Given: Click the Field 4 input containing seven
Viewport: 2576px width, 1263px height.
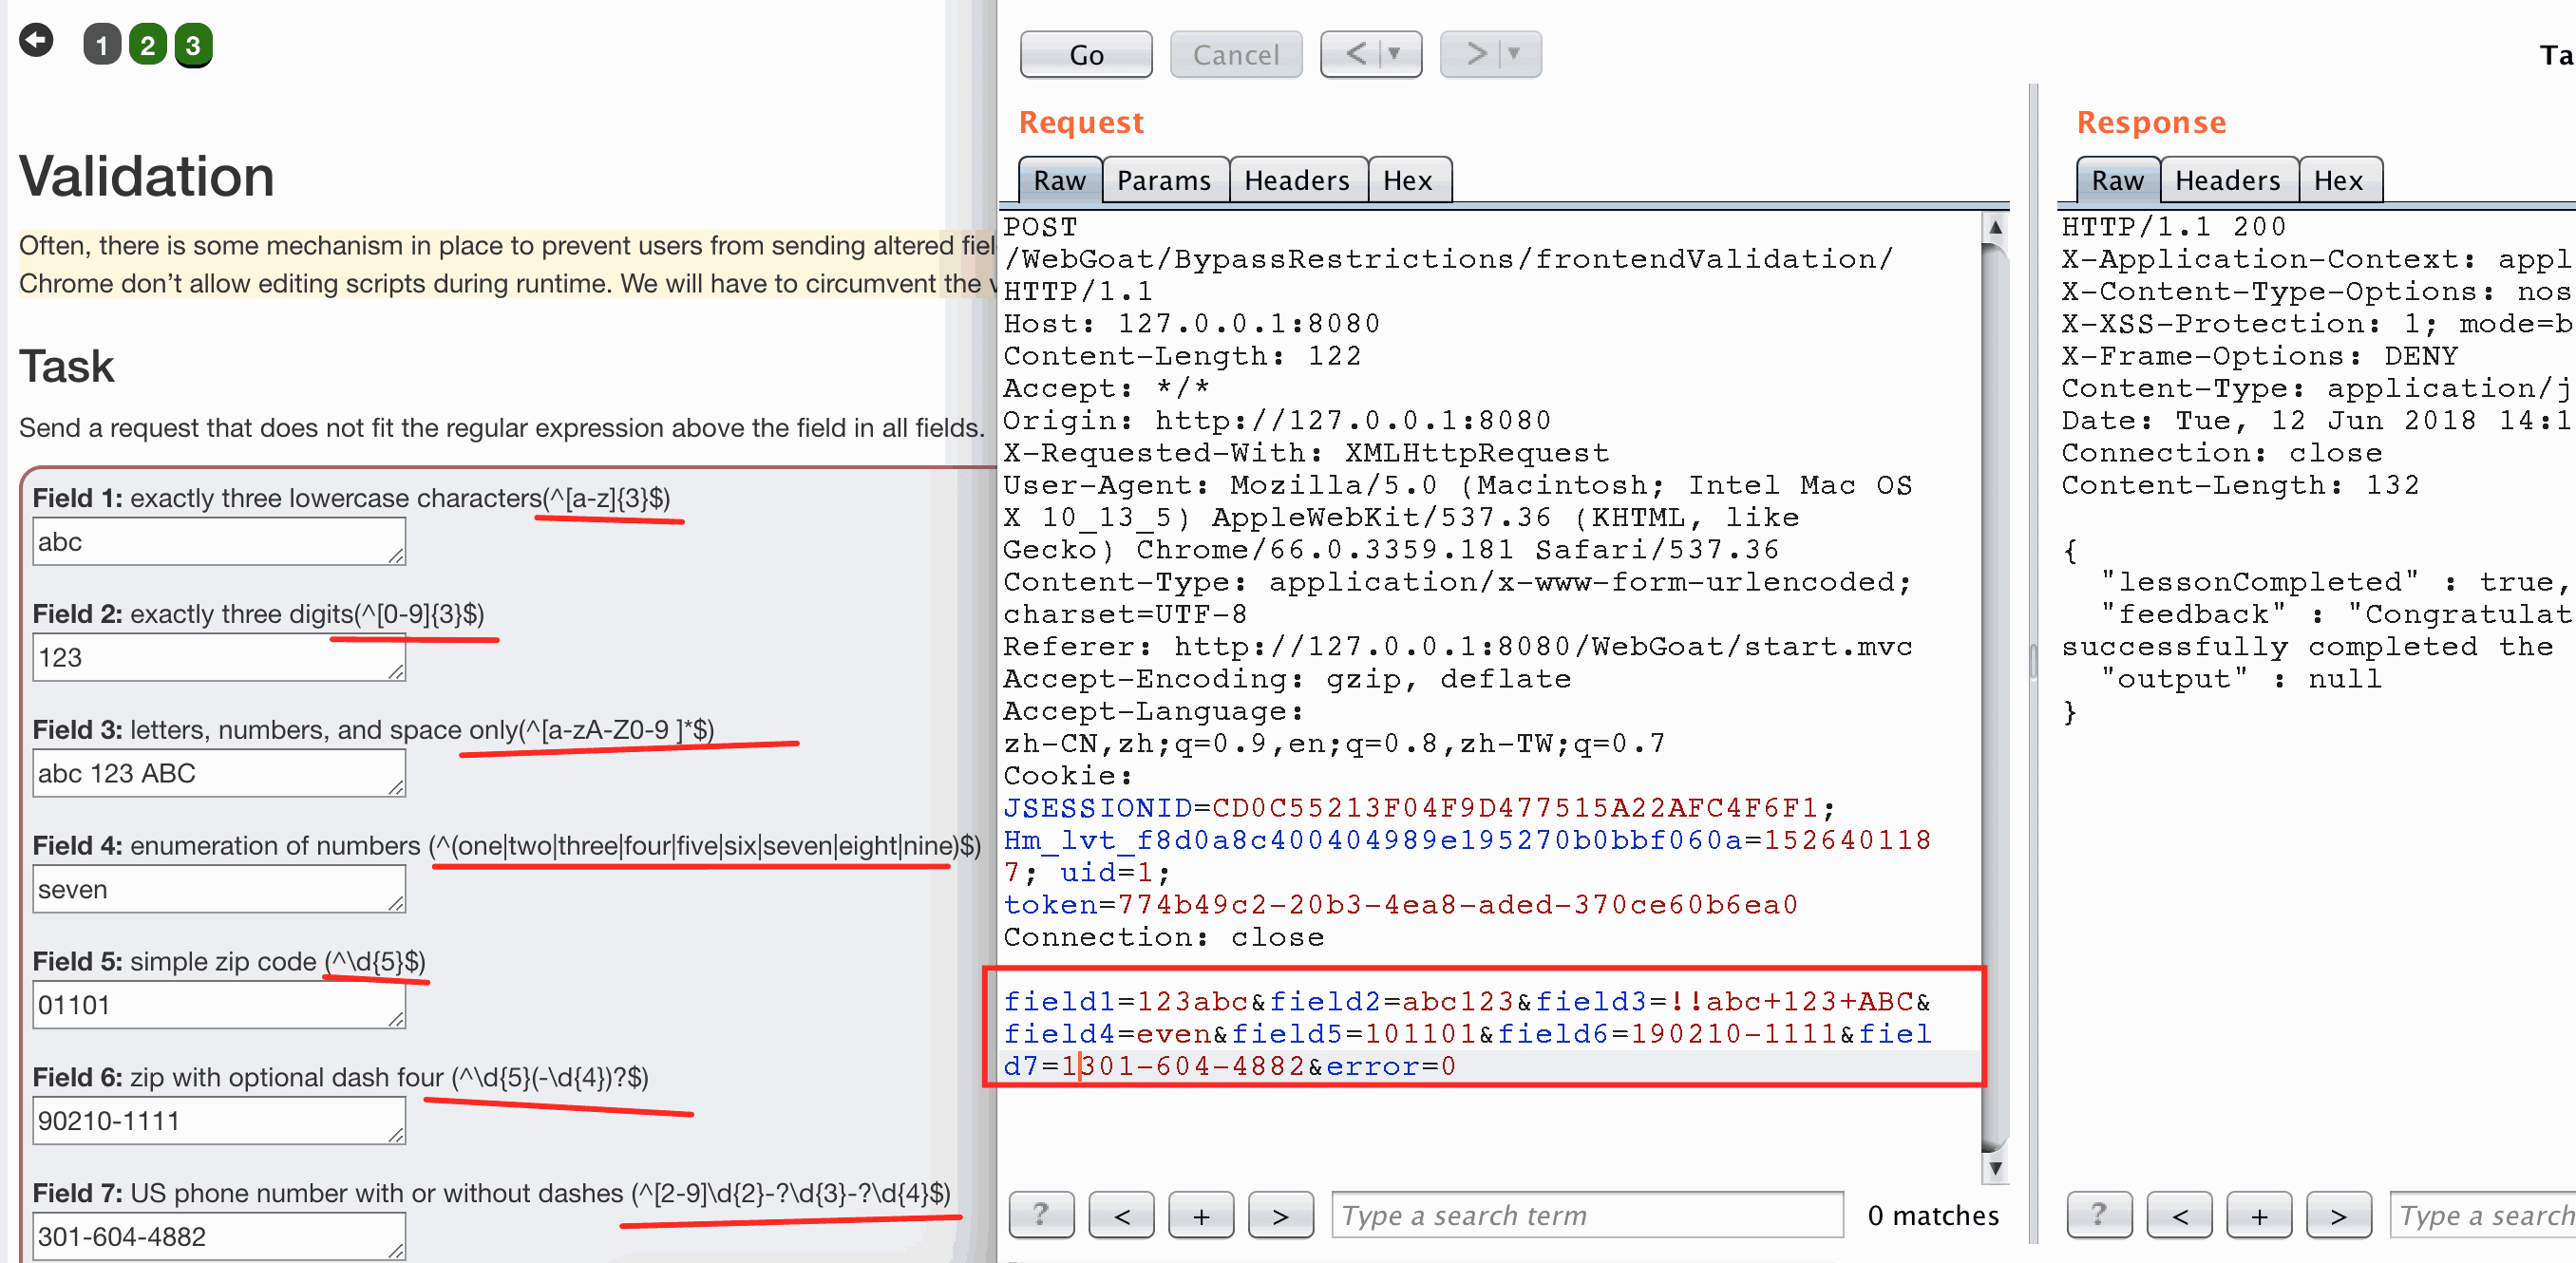Looking at the screenshot, I should (219, 889).
